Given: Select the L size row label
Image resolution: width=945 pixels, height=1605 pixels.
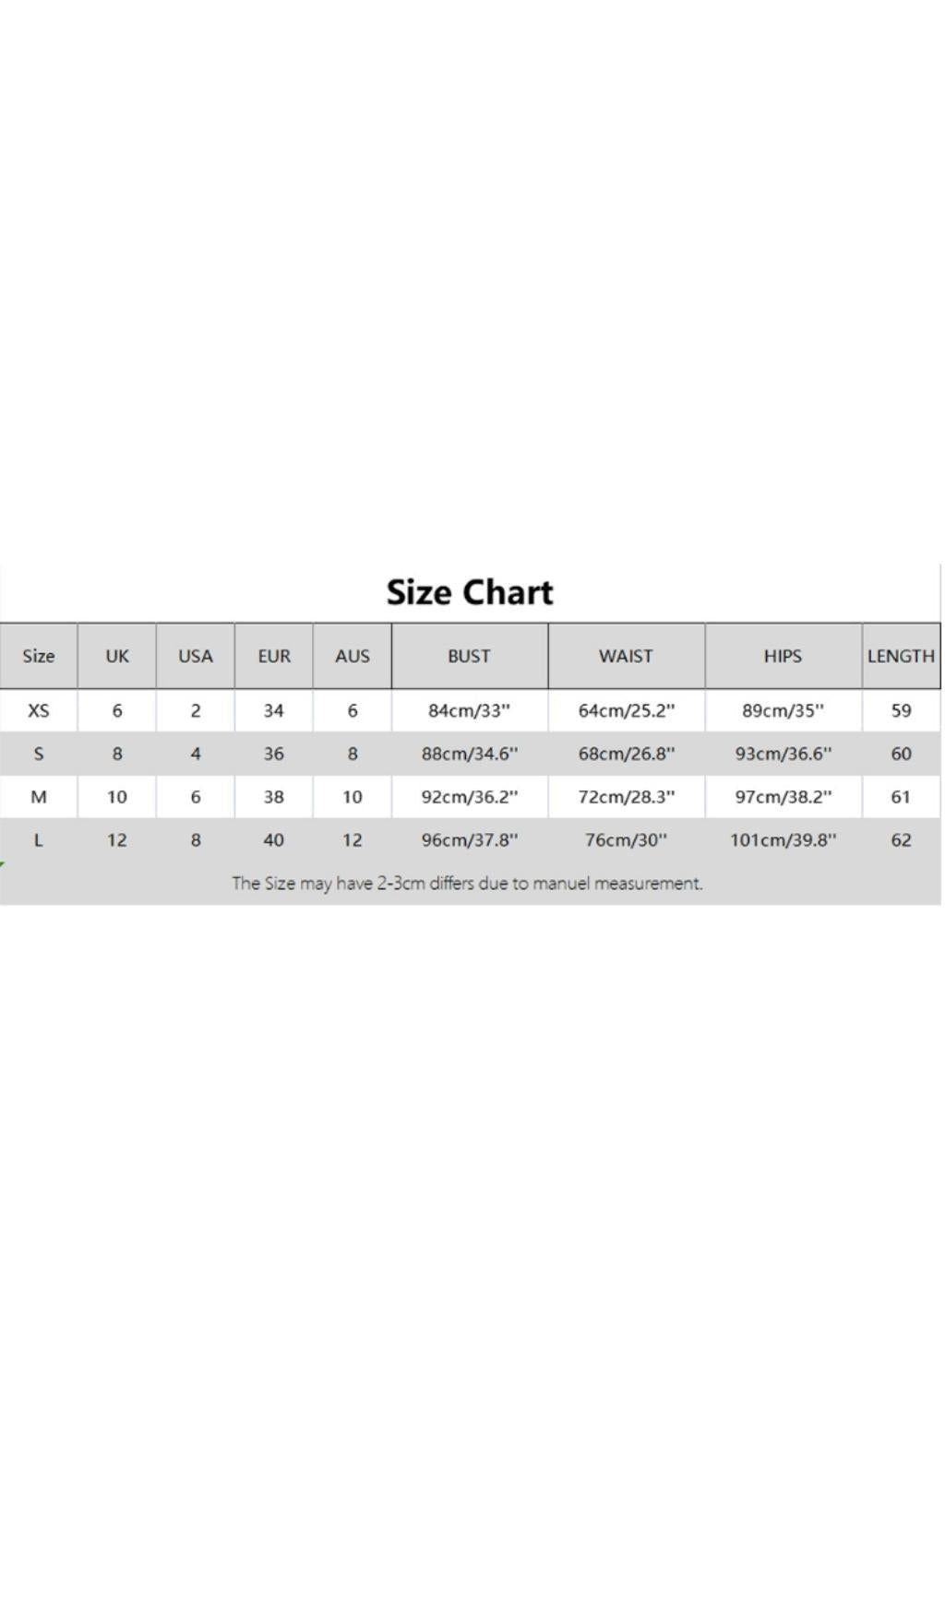Looking at the screenshot, I should [x=39, y=840].
